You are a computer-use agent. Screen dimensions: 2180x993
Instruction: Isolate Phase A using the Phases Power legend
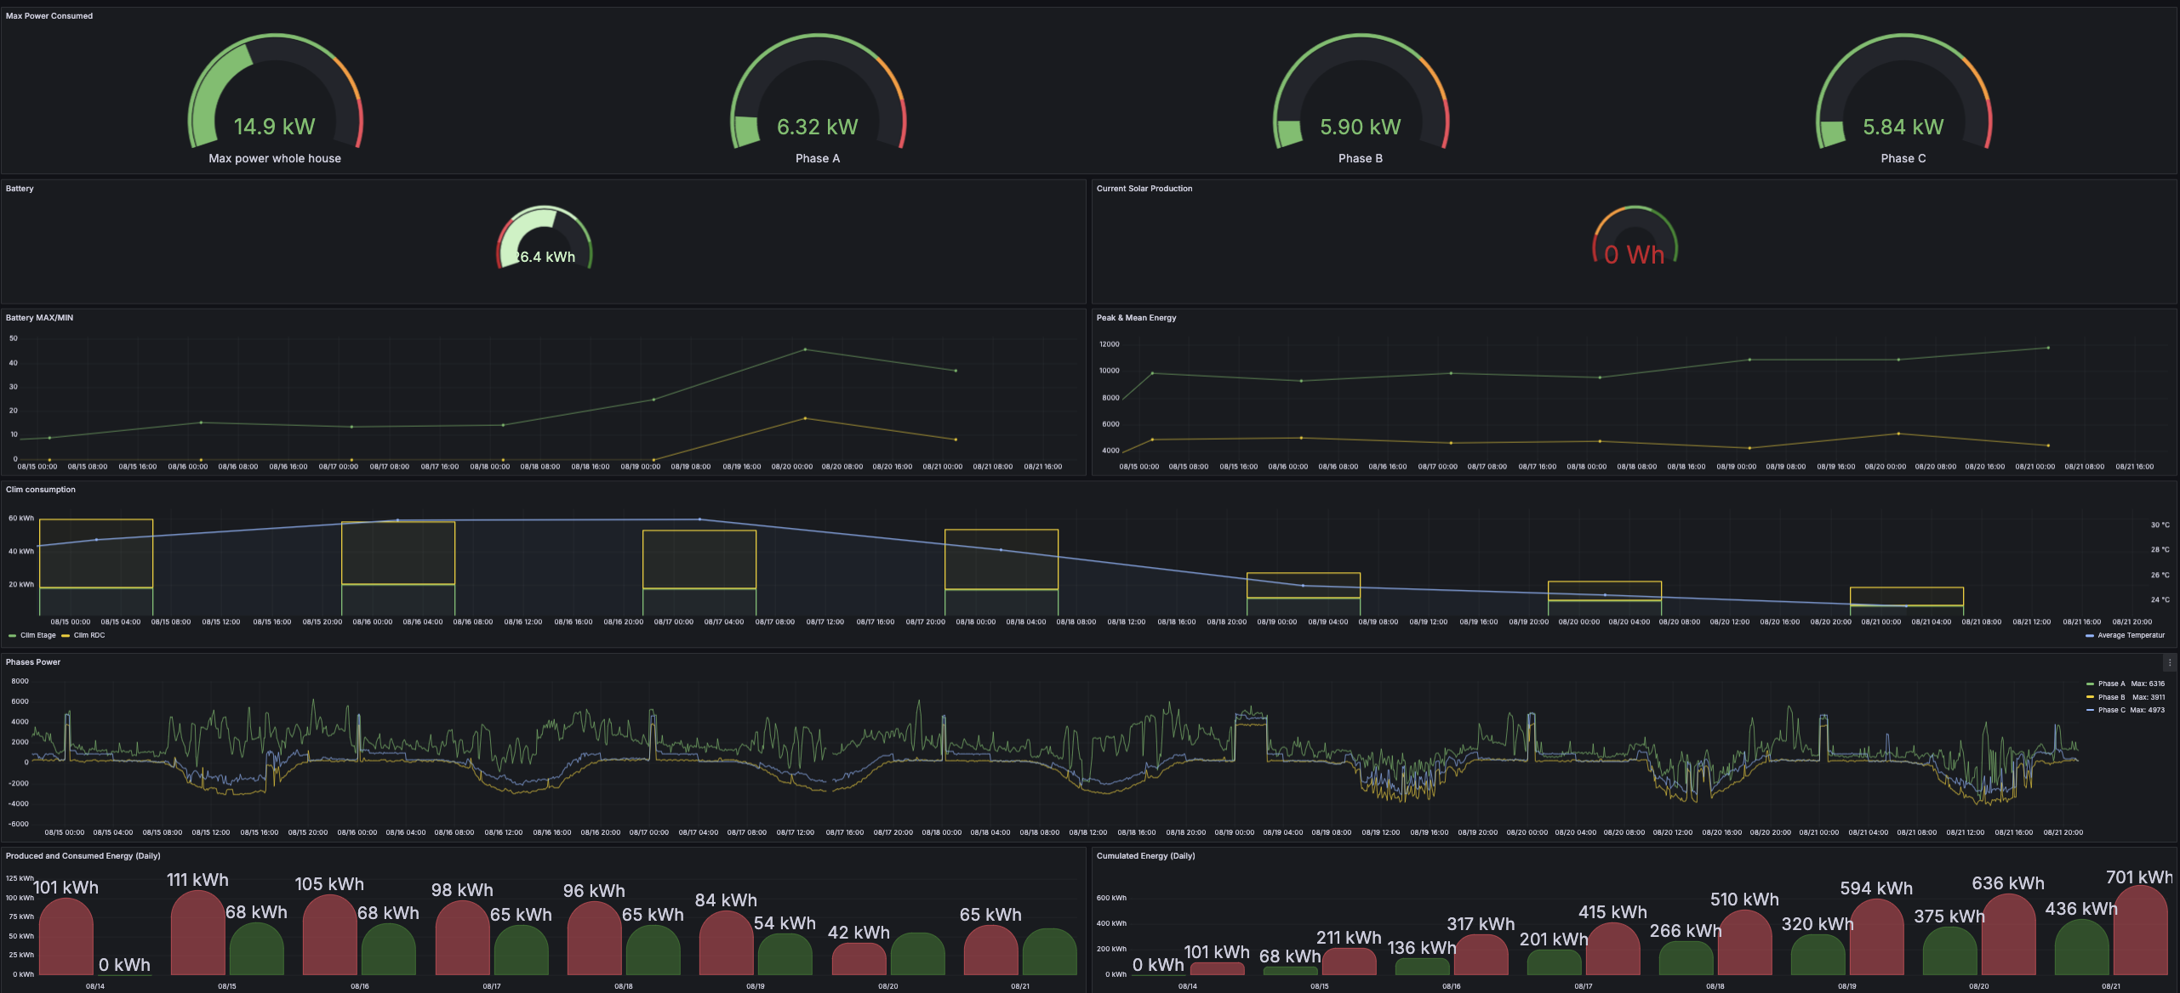point(2110,683)
